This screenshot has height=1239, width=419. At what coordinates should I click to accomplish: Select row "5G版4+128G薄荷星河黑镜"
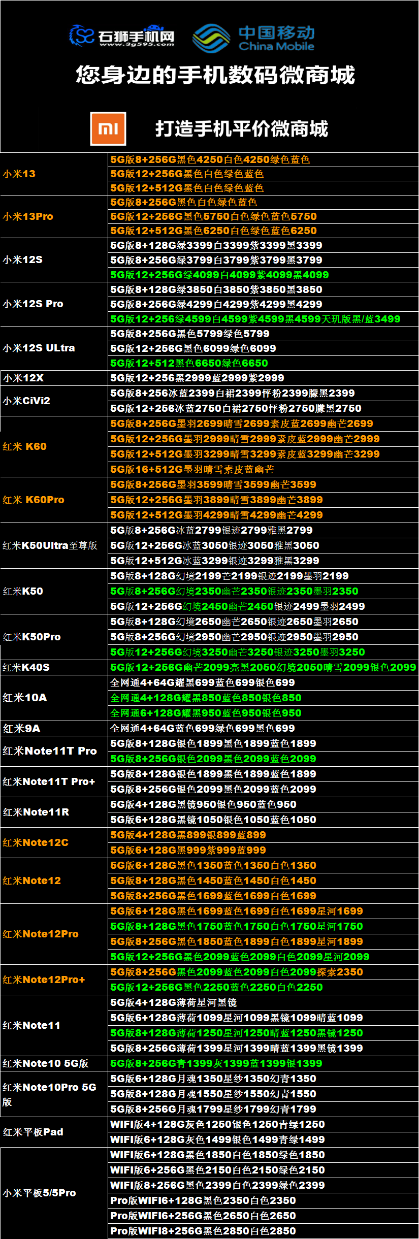[x=264, y=1002]
